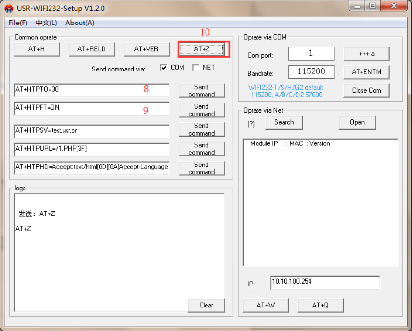The image size is (412, 331).
Task: Open the 中文(L) language menu
Action: 46,23
